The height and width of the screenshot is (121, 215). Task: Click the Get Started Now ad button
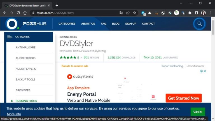tap(183, 98)
